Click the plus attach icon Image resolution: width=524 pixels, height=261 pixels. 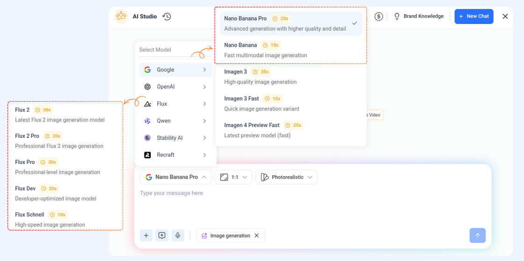tap(146, 235)
